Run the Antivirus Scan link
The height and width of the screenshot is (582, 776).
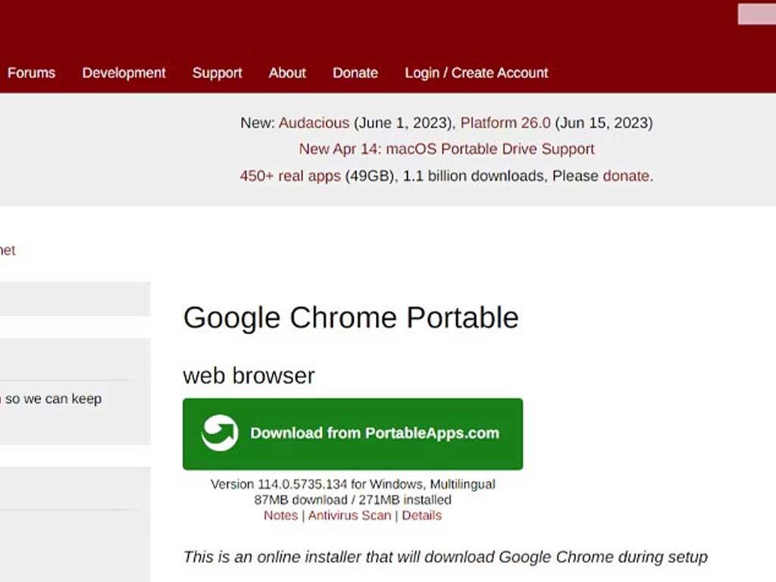tap(349, 515)
